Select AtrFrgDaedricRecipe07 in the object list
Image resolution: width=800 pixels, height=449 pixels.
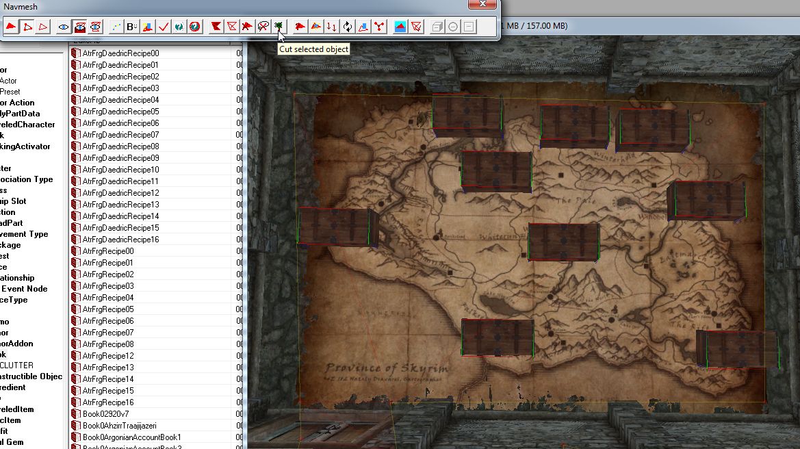click(x=120, y=135)
